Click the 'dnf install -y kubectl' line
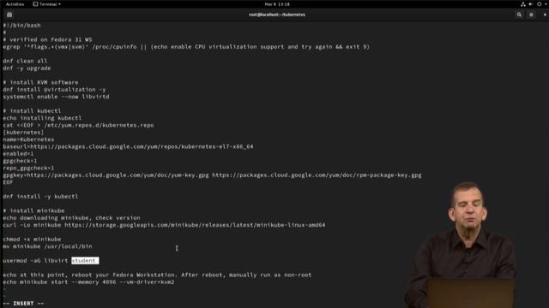This screenshot has width=549, height=308. (40, 196)
